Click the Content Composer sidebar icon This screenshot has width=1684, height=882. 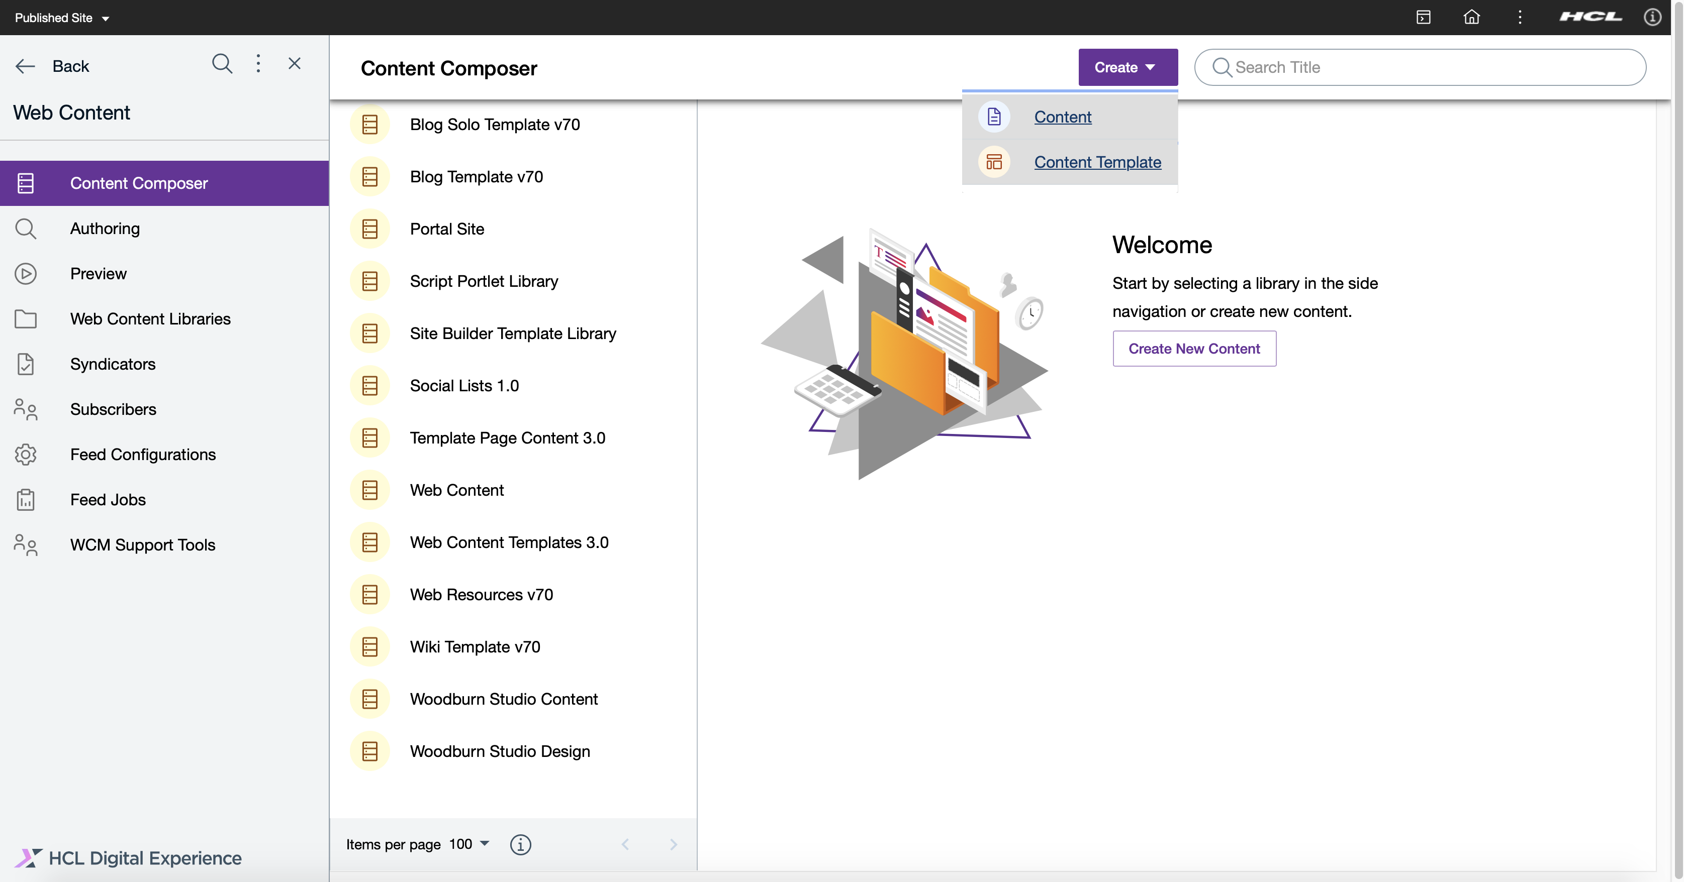tap(26, 183)
